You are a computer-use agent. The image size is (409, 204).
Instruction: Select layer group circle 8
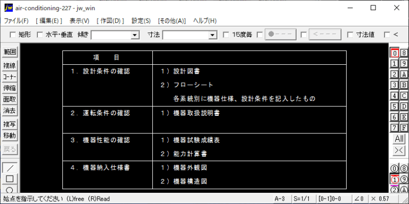coord(404,168)
